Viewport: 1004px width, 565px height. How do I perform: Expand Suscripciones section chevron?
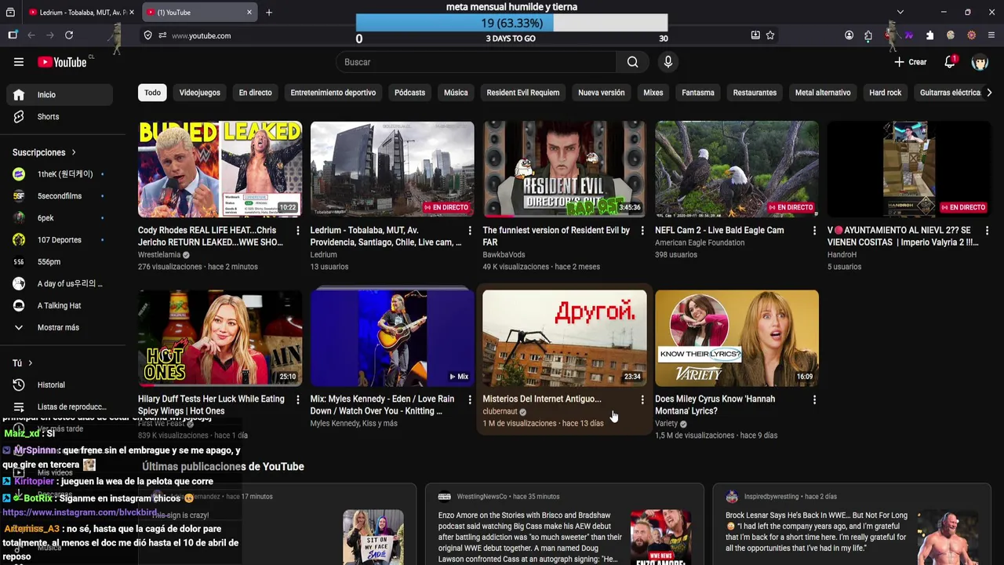tap(74, 152)
